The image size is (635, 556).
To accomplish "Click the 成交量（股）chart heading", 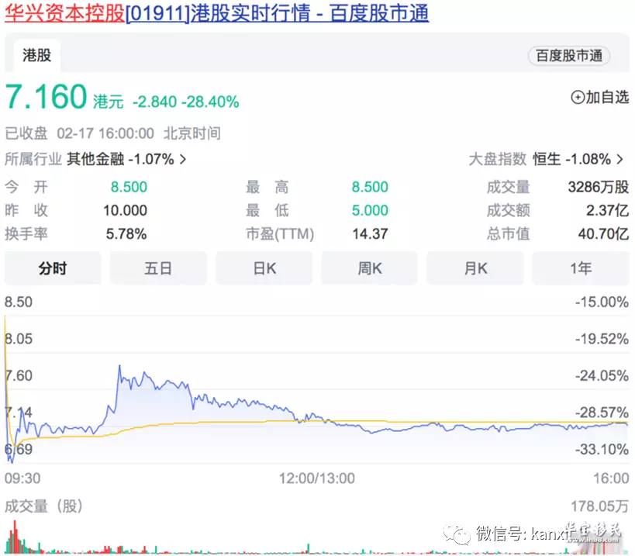I will pos(43,506).
